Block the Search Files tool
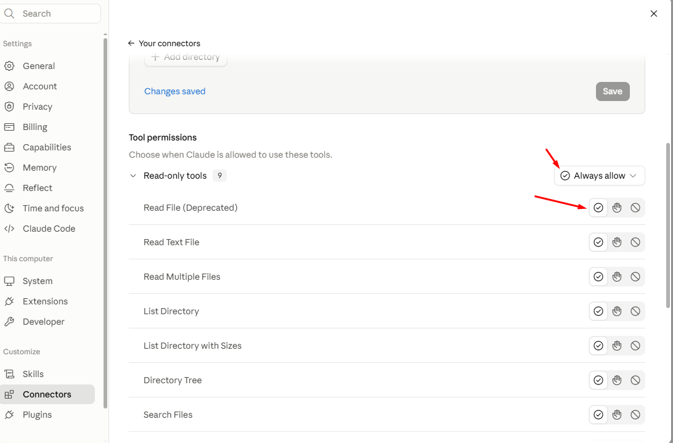 tap(635, 415)
